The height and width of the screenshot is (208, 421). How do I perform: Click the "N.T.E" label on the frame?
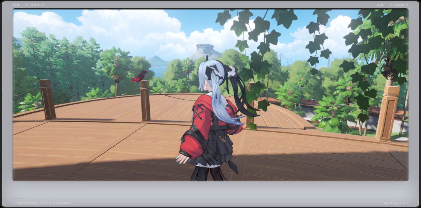[x=391, y=203]
